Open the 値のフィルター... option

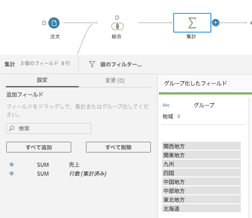coord(121,64)
